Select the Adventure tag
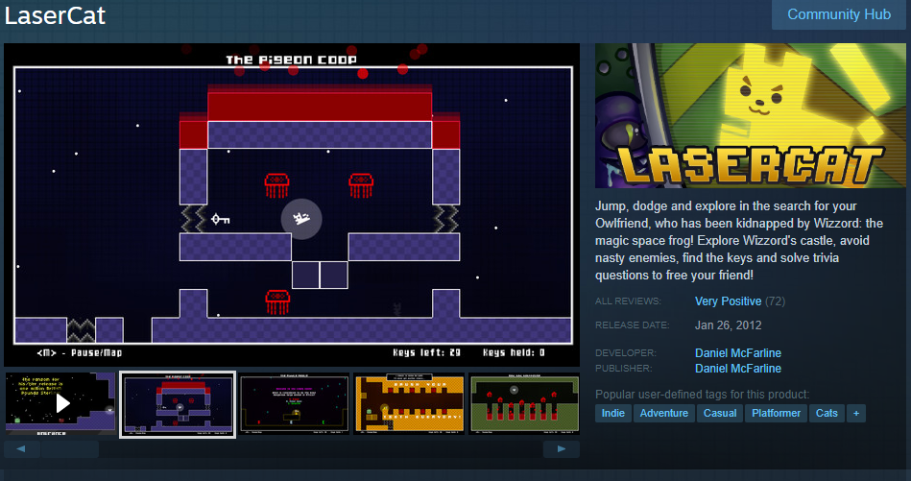This screenshot has width=911, height=481. 664,413
